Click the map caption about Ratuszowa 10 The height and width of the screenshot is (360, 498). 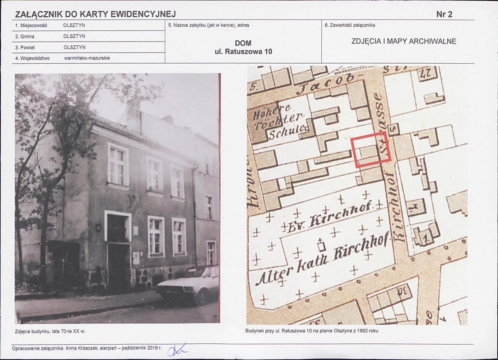tap(312, 331)
